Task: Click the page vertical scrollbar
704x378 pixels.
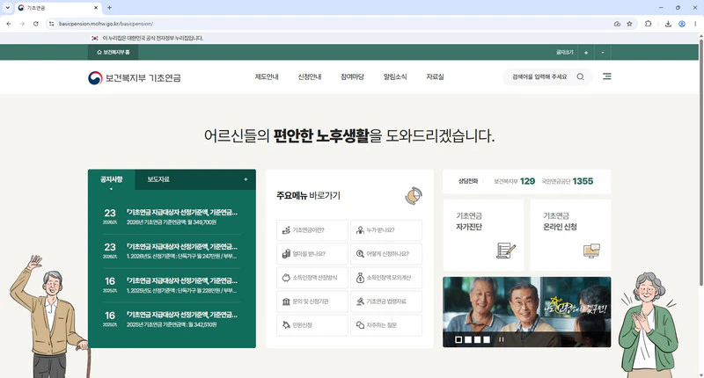Action: click(x=700, y=162)
